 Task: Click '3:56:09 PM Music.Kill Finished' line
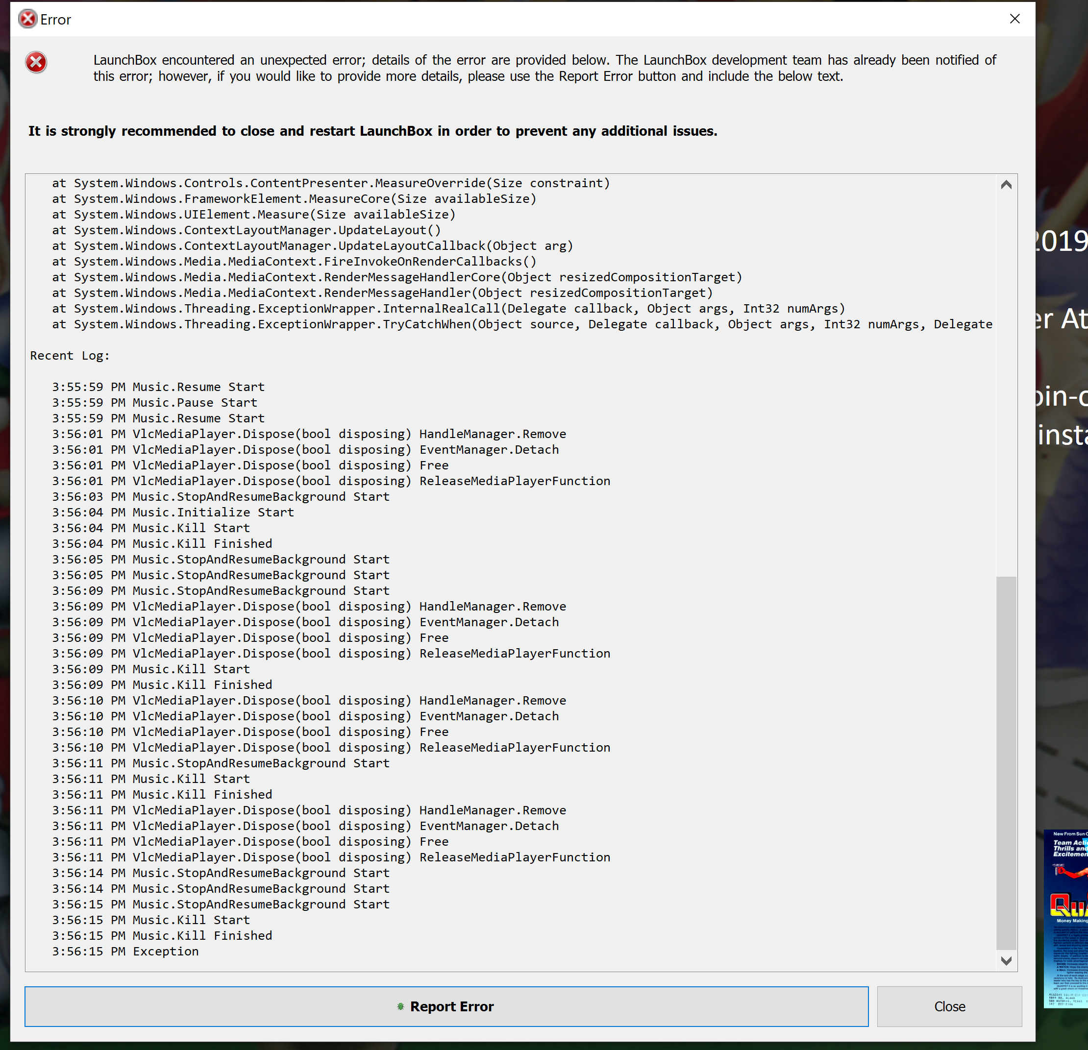162,685
